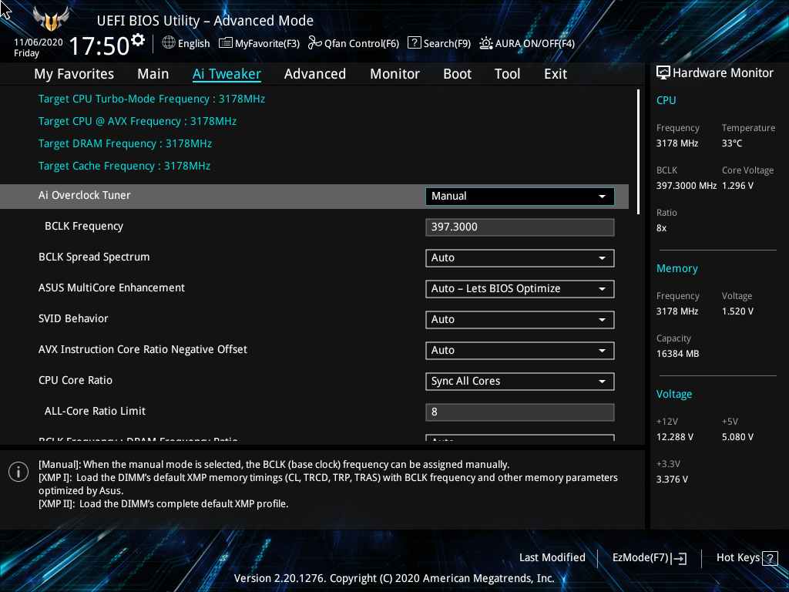Screen dimensions: 789x592
Task: Open the Ai Overclock Tuner dropdown
Action: 520,197
